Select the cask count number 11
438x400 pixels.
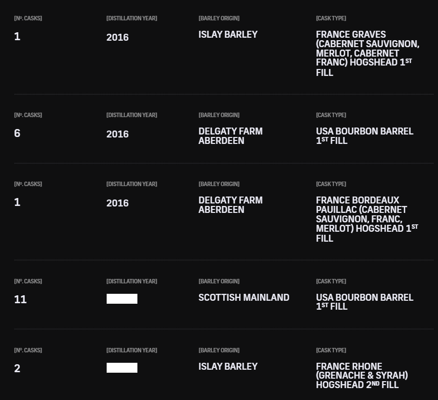click(x=20, y=299)
